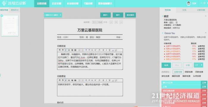Image resolution: width=208 pixels, height=107 pixels.
Task: Click the 阅片 button
Action: click(118, 15)
